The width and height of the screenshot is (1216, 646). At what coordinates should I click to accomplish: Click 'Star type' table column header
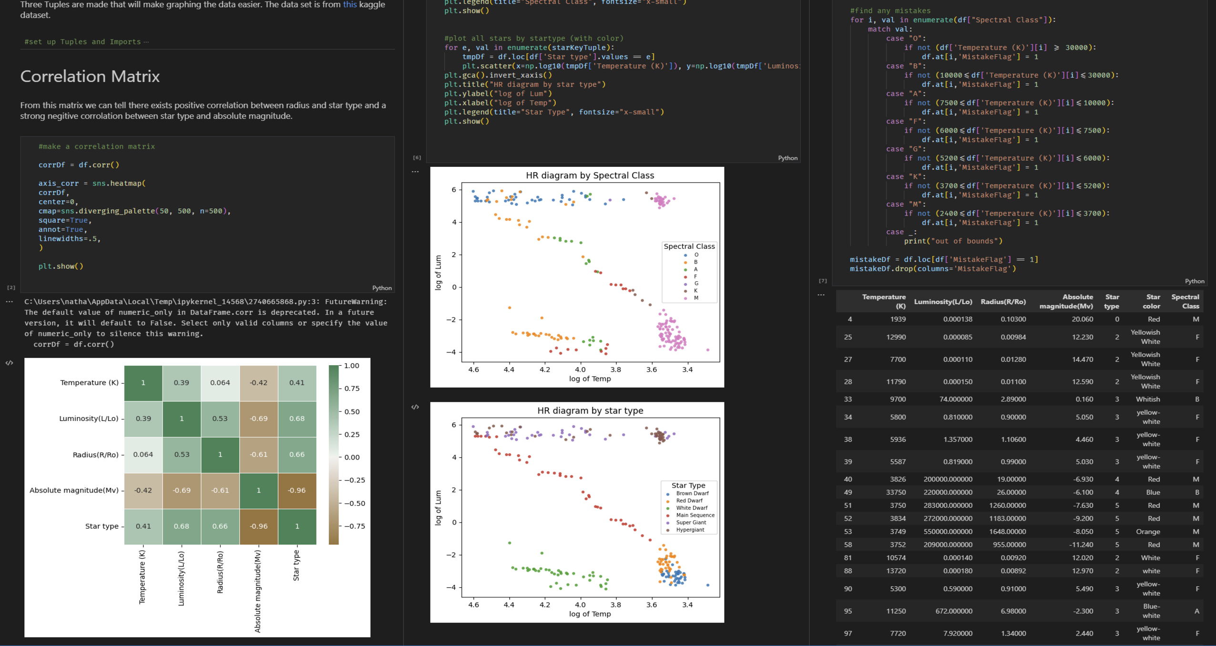pos(1112,301)
